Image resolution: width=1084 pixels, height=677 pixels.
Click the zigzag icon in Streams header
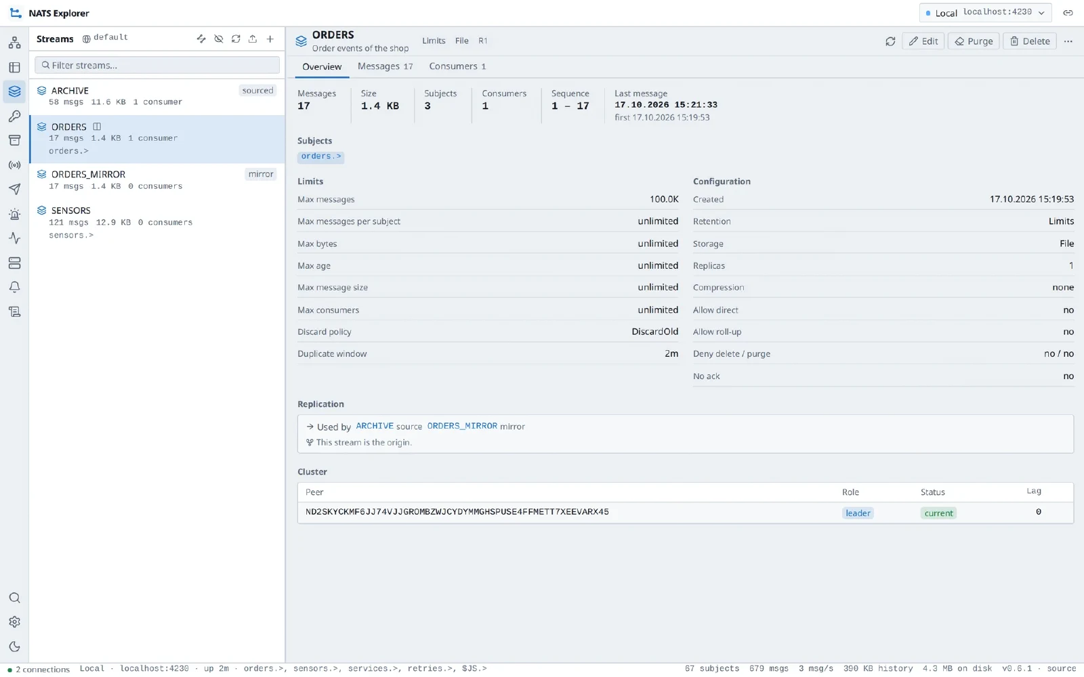[x=201, y=39]
